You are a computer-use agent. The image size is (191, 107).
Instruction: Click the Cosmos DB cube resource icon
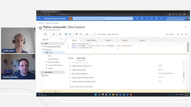pyautogui.click(x=40, y=28)
